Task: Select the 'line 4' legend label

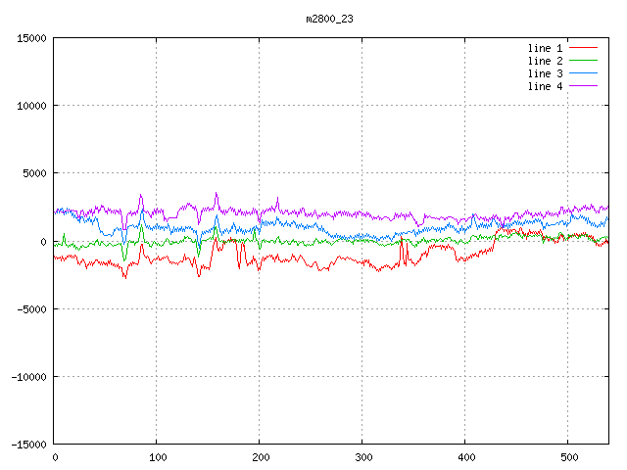Action: 546,86
